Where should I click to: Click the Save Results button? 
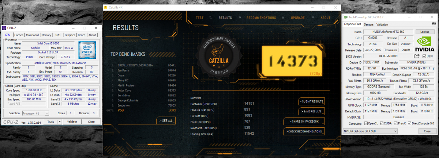(x=311, y=111)
